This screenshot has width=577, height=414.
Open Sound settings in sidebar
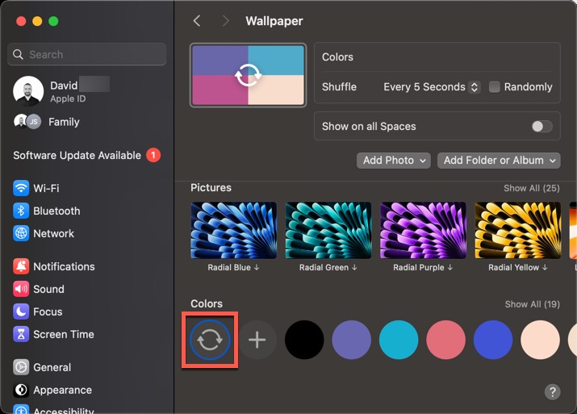coord(39,289)
